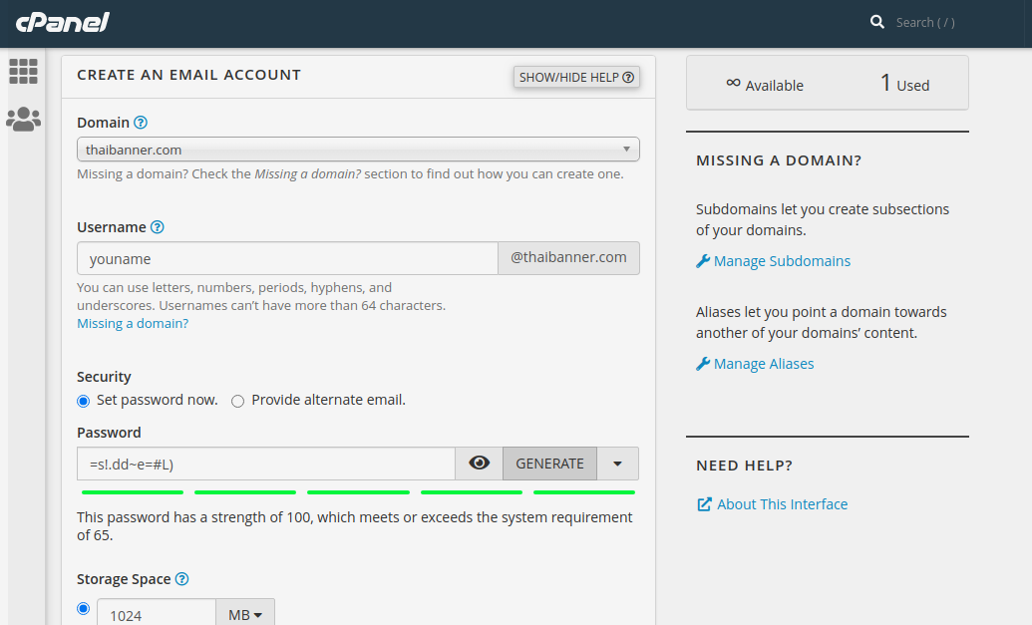Click the cPanel logo

click(x=62, y=22)
